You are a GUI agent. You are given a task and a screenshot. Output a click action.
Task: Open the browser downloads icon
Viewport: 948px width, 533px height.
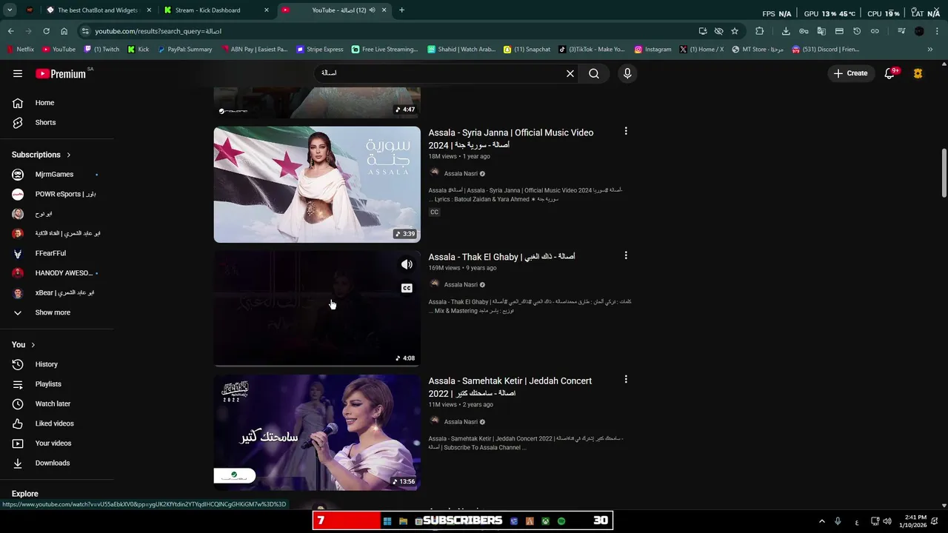click(x=786, y=31)
